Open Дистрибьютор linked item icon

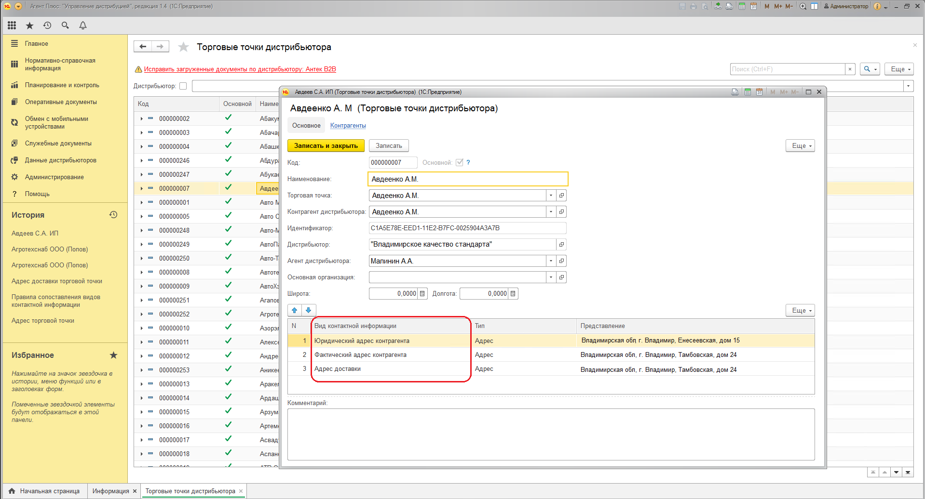pyautogui.click(x=561, y=245)
